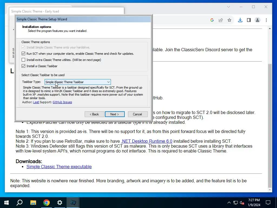Open notification center icon
The image size is (277, 208).
[268, 203]
